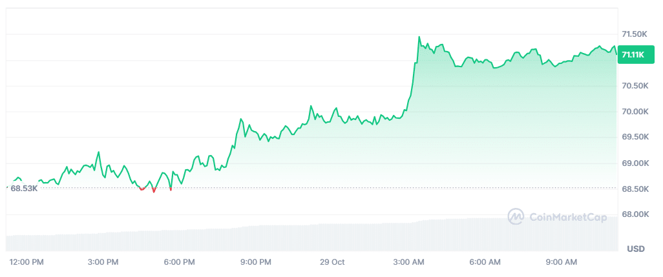This screenshot has height=277, width=663.
Task: Click the 70.00K price axis label
Action: [x=635, y=112]
